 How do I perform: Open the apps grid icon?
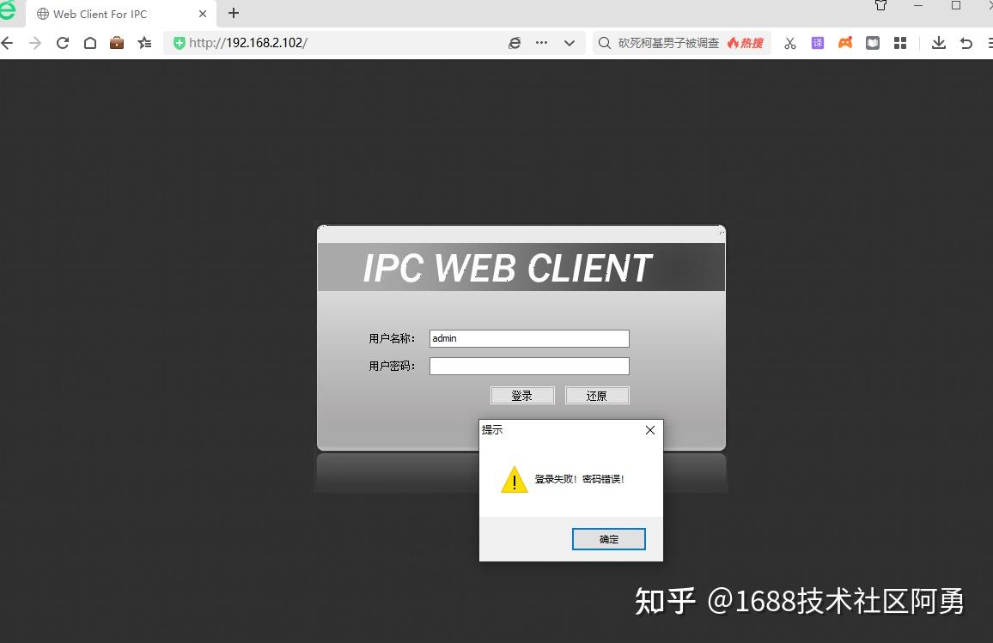tap(900, 42)
